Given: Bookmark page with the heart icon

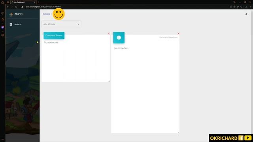Looking at the screenshot, I should point(241,7).
